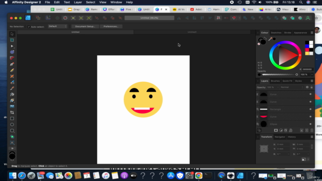Click the Layer Effects fx icon
322x181 pixels.
[286, 130]
